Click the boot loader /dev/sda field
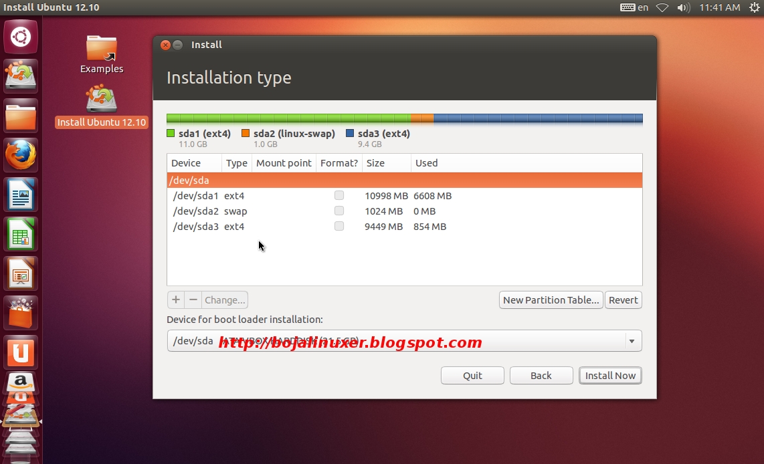This screenshot has height=464, width=764. [405, 341]
